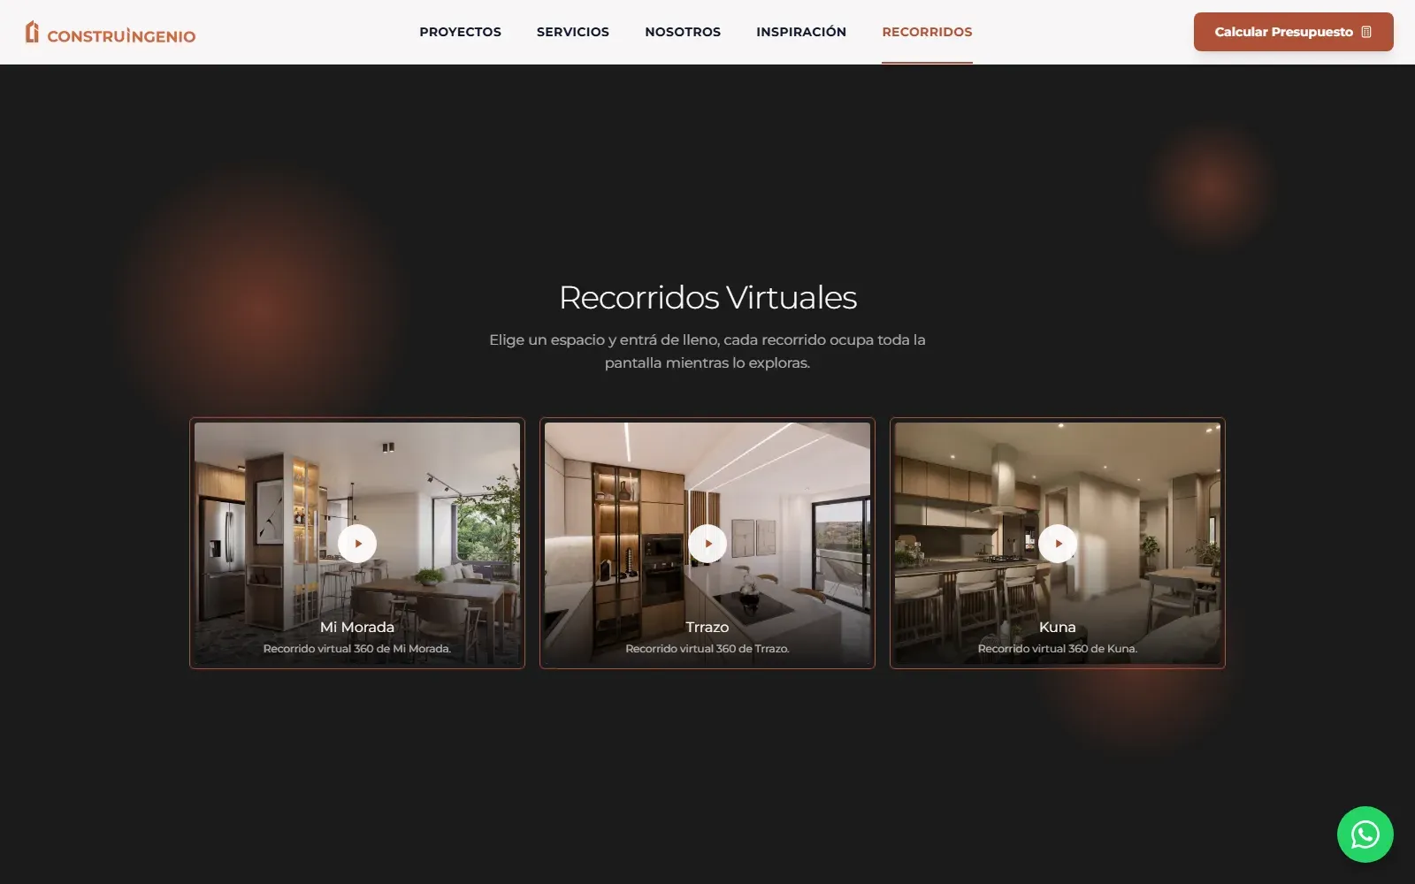Click the Construingenio house logo icon
1415x884 pixels.
[x=32, y=32]
